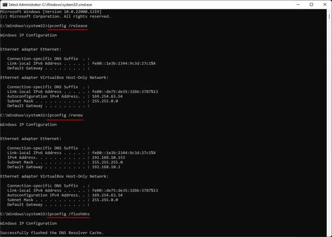Click the last 'Windows IP Configuration' line

[x=28, y=223]
